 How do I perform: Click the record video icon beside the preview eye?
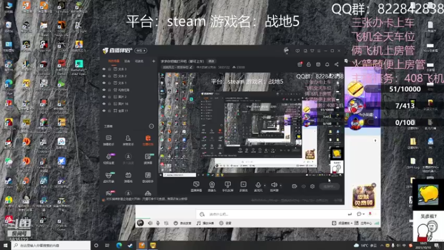295,186
